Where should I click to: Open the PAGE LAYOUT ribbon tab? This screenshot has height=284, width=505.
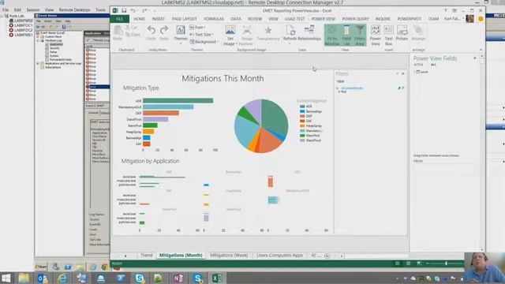tap(184, 19)
